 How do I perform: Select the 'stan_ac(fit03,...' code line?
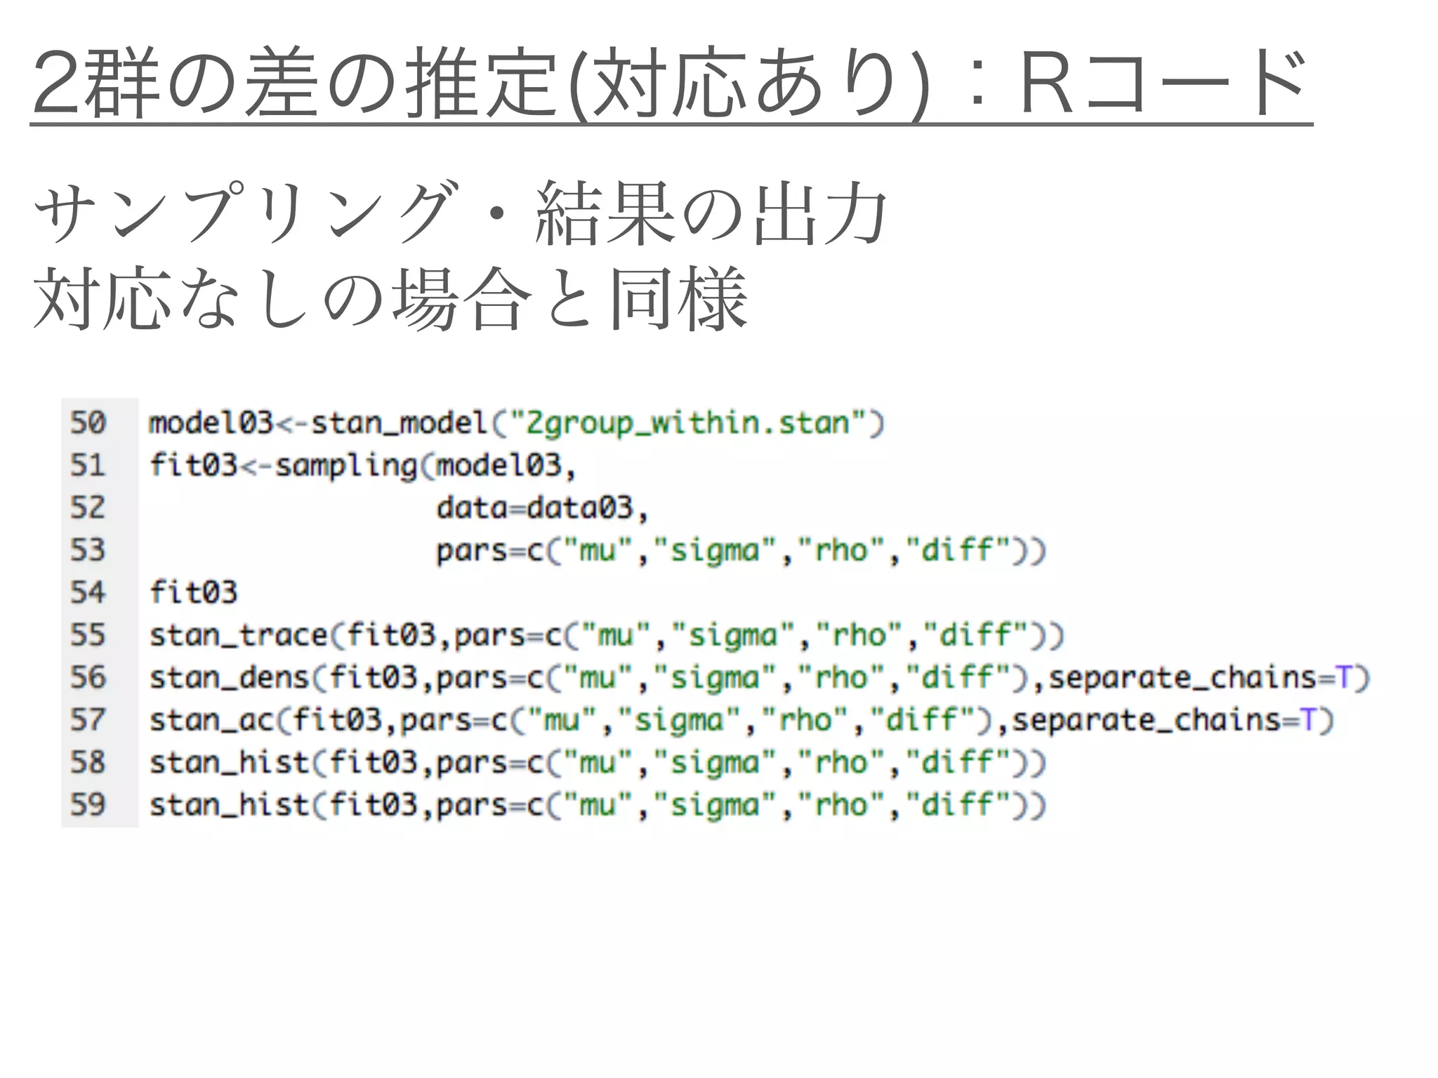tap(741, 721)
